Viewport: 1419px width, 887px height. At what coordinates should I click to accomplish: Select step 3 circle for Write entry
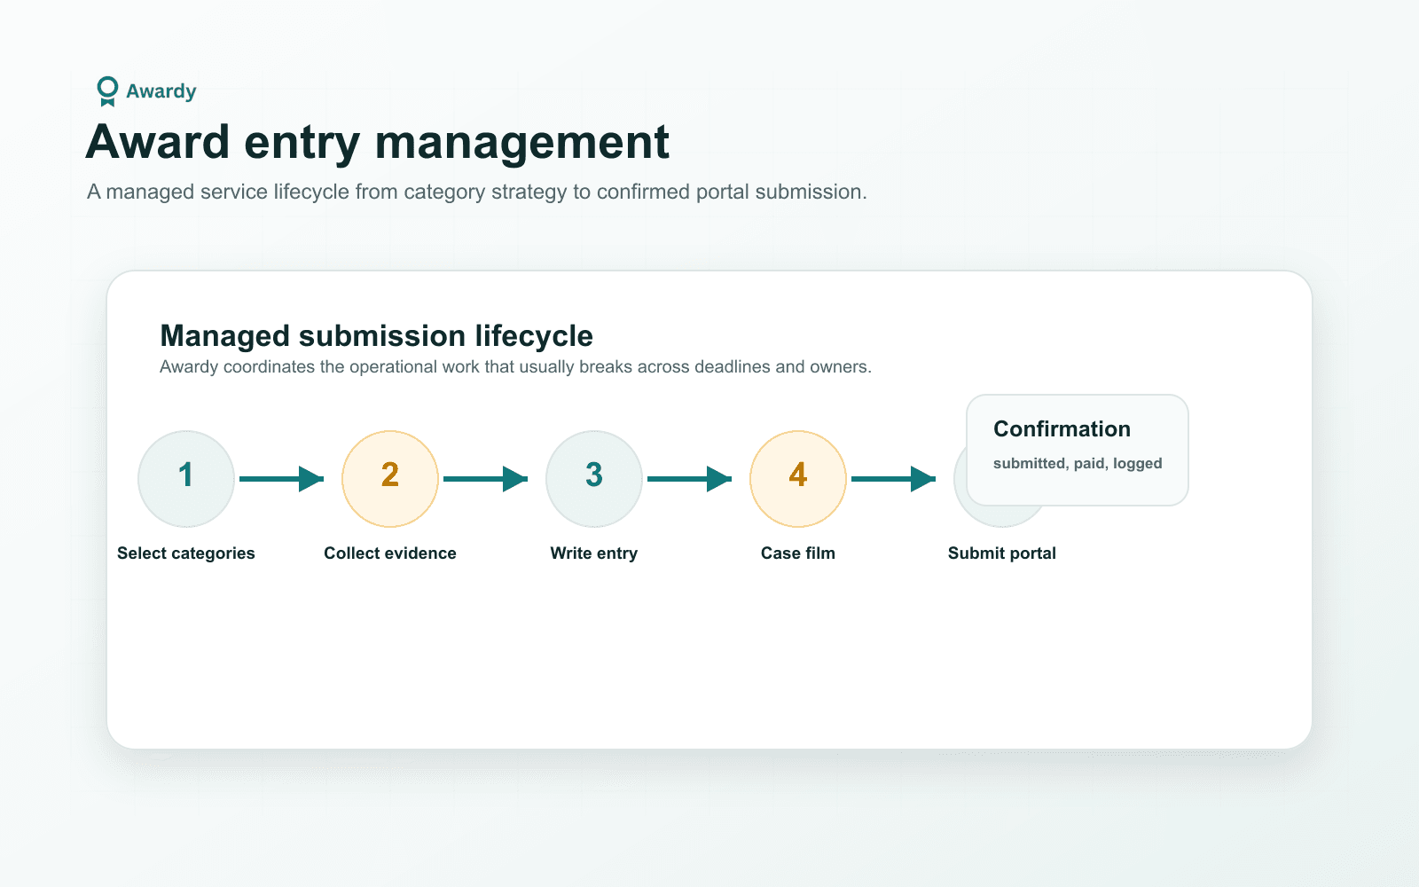(x=594, y=479)
